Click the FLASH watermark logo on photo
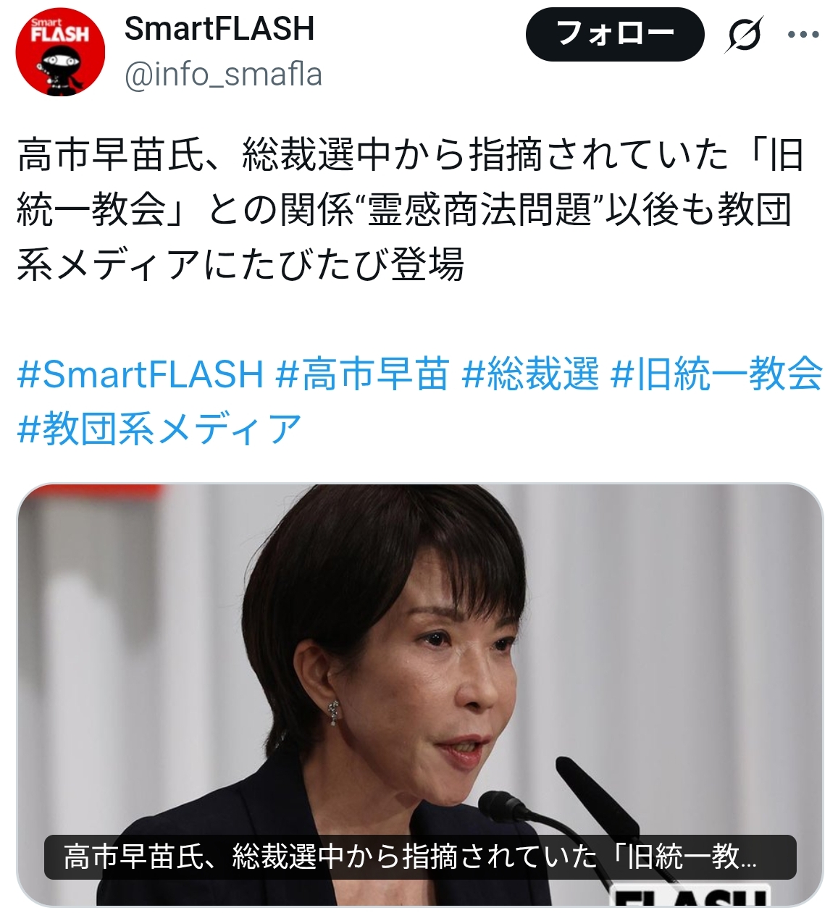 tap(690, 896)
